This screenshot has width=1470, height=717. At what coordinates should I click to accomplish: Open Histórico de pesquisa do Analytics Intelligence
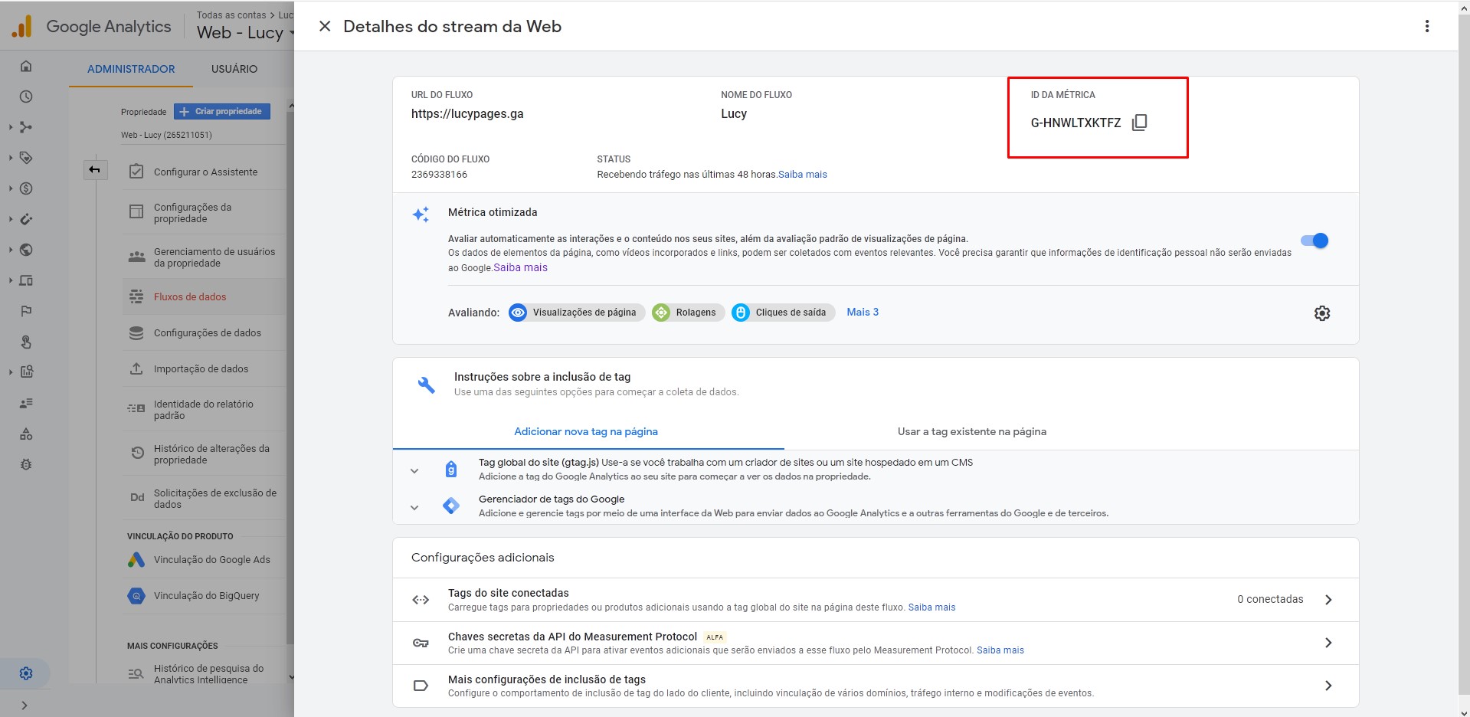pyautogui.click(x=204, y=673)
